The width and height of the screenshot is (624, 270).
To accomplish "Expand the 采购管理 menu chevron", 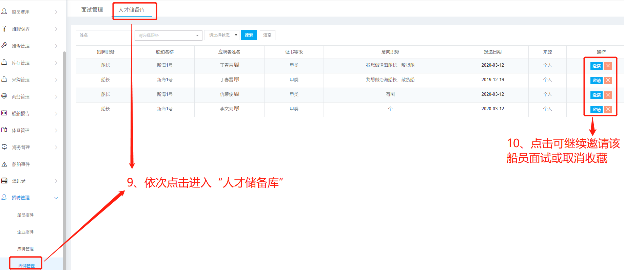I will click(56, 80).
